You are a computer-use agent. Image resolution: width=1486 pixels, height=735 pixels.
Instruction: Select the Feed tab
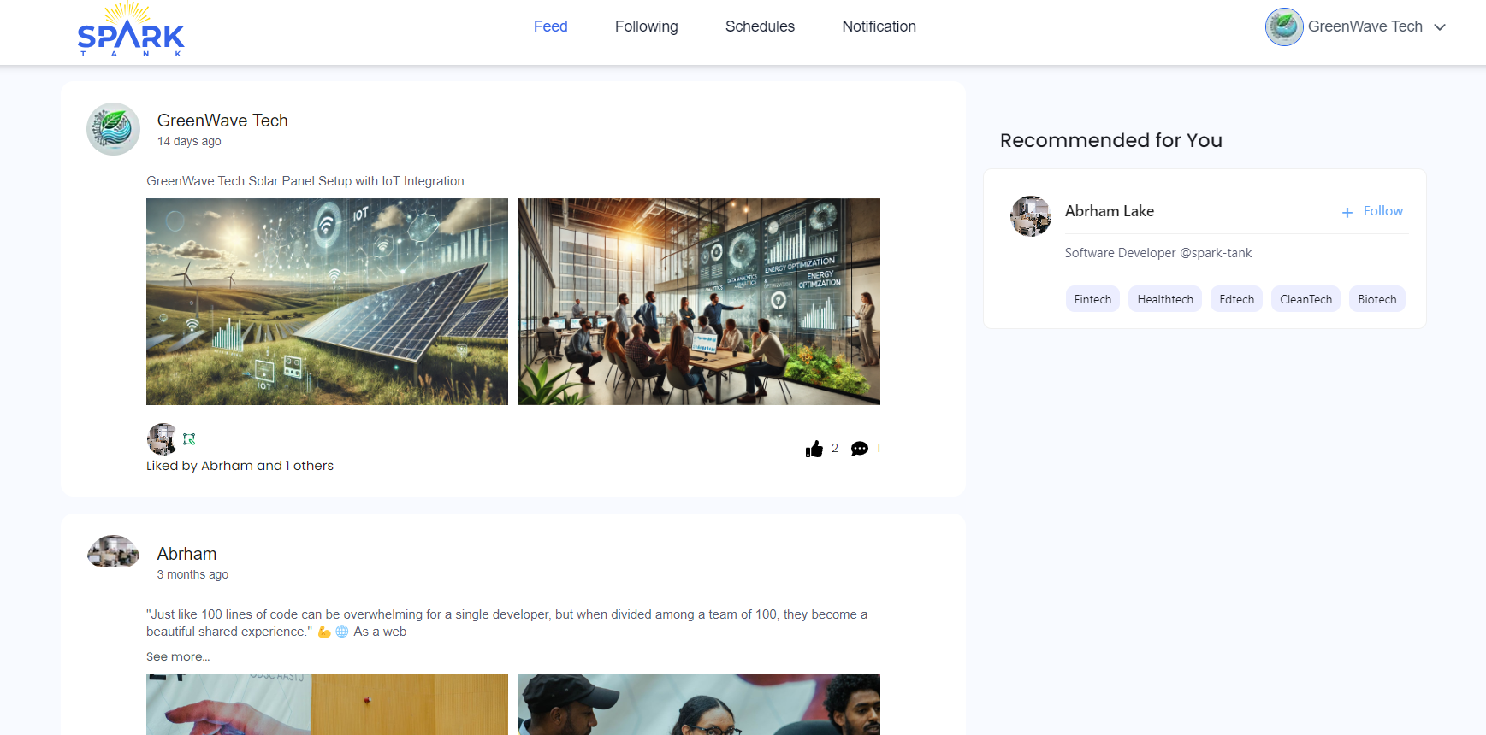coord(550,26)
